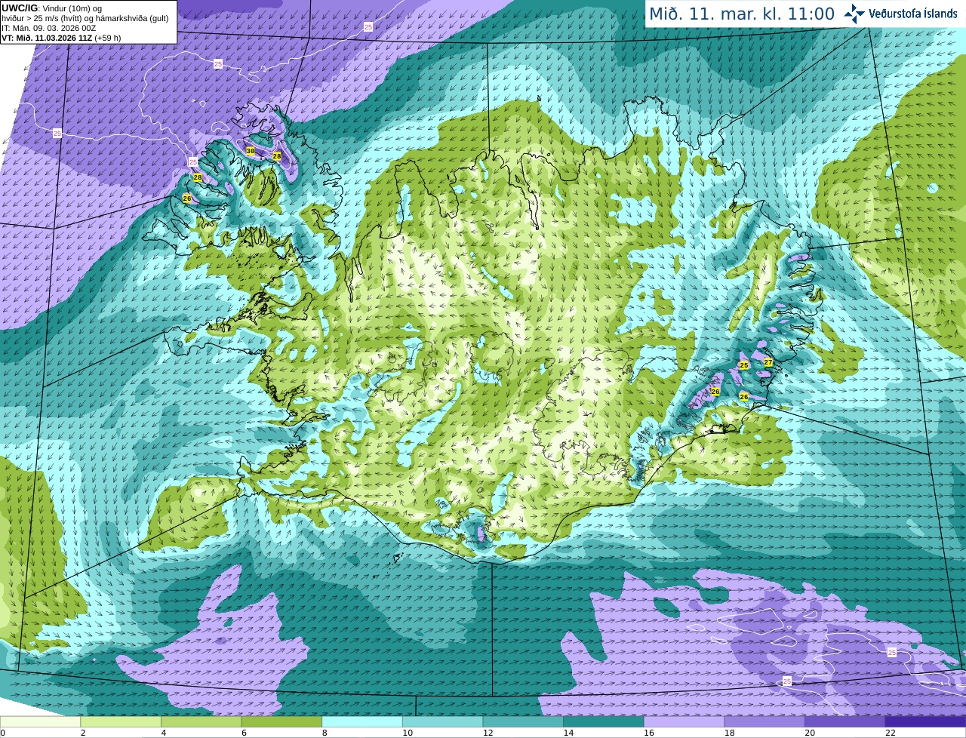The image size is (966, 738).
Task: Pick the medium purple 18–20 m/s legend swatch
Action: tap(764, 721)
